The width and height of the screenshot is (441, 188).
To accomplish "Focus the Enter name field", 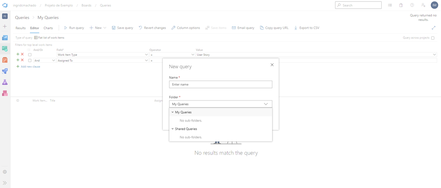I will [220, 84].
